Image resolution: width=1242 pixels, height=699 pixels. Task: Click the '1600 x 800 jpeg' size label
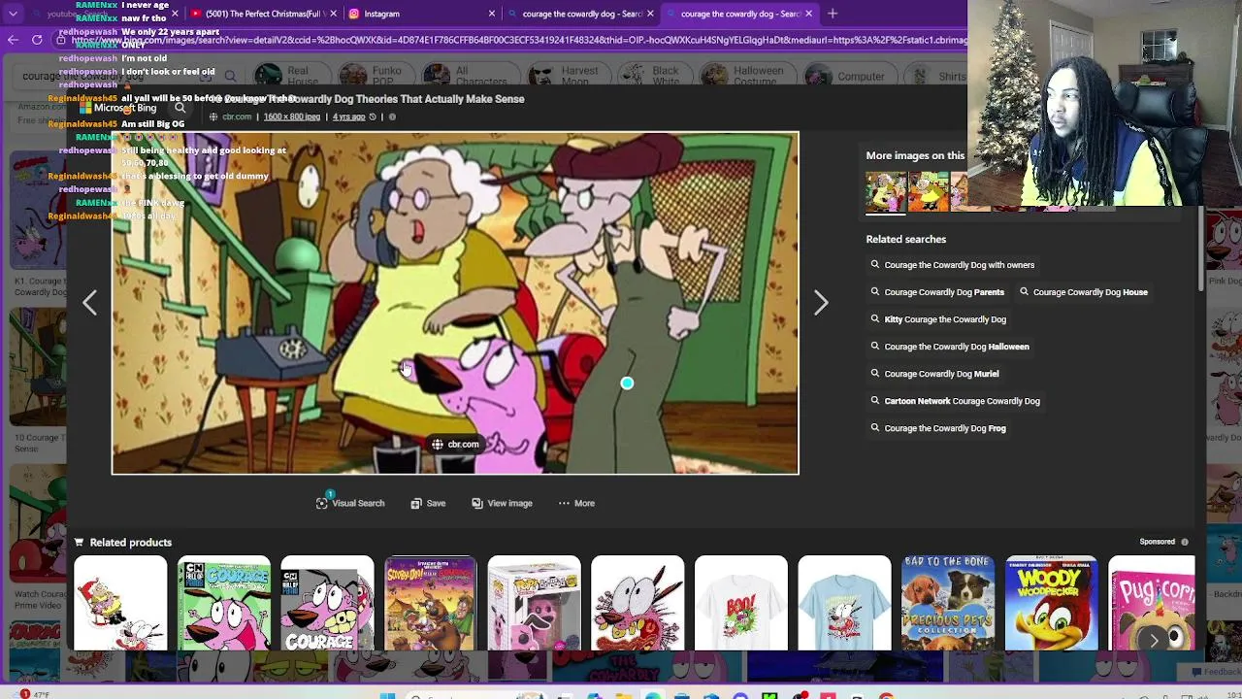point(291,116)
